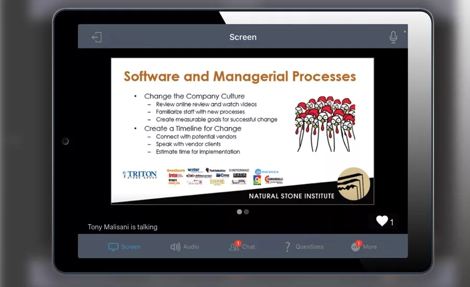Image resolution: width=470 pixels, height=287 pixels.
Task: Switch to the Screen tab
Action: tap(124, 246)
